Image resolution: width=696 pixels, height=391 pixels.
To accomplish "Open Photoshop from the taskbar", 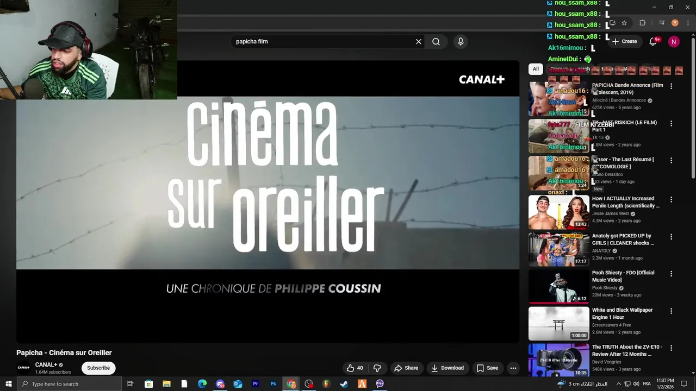I will [x=273, y=384].
